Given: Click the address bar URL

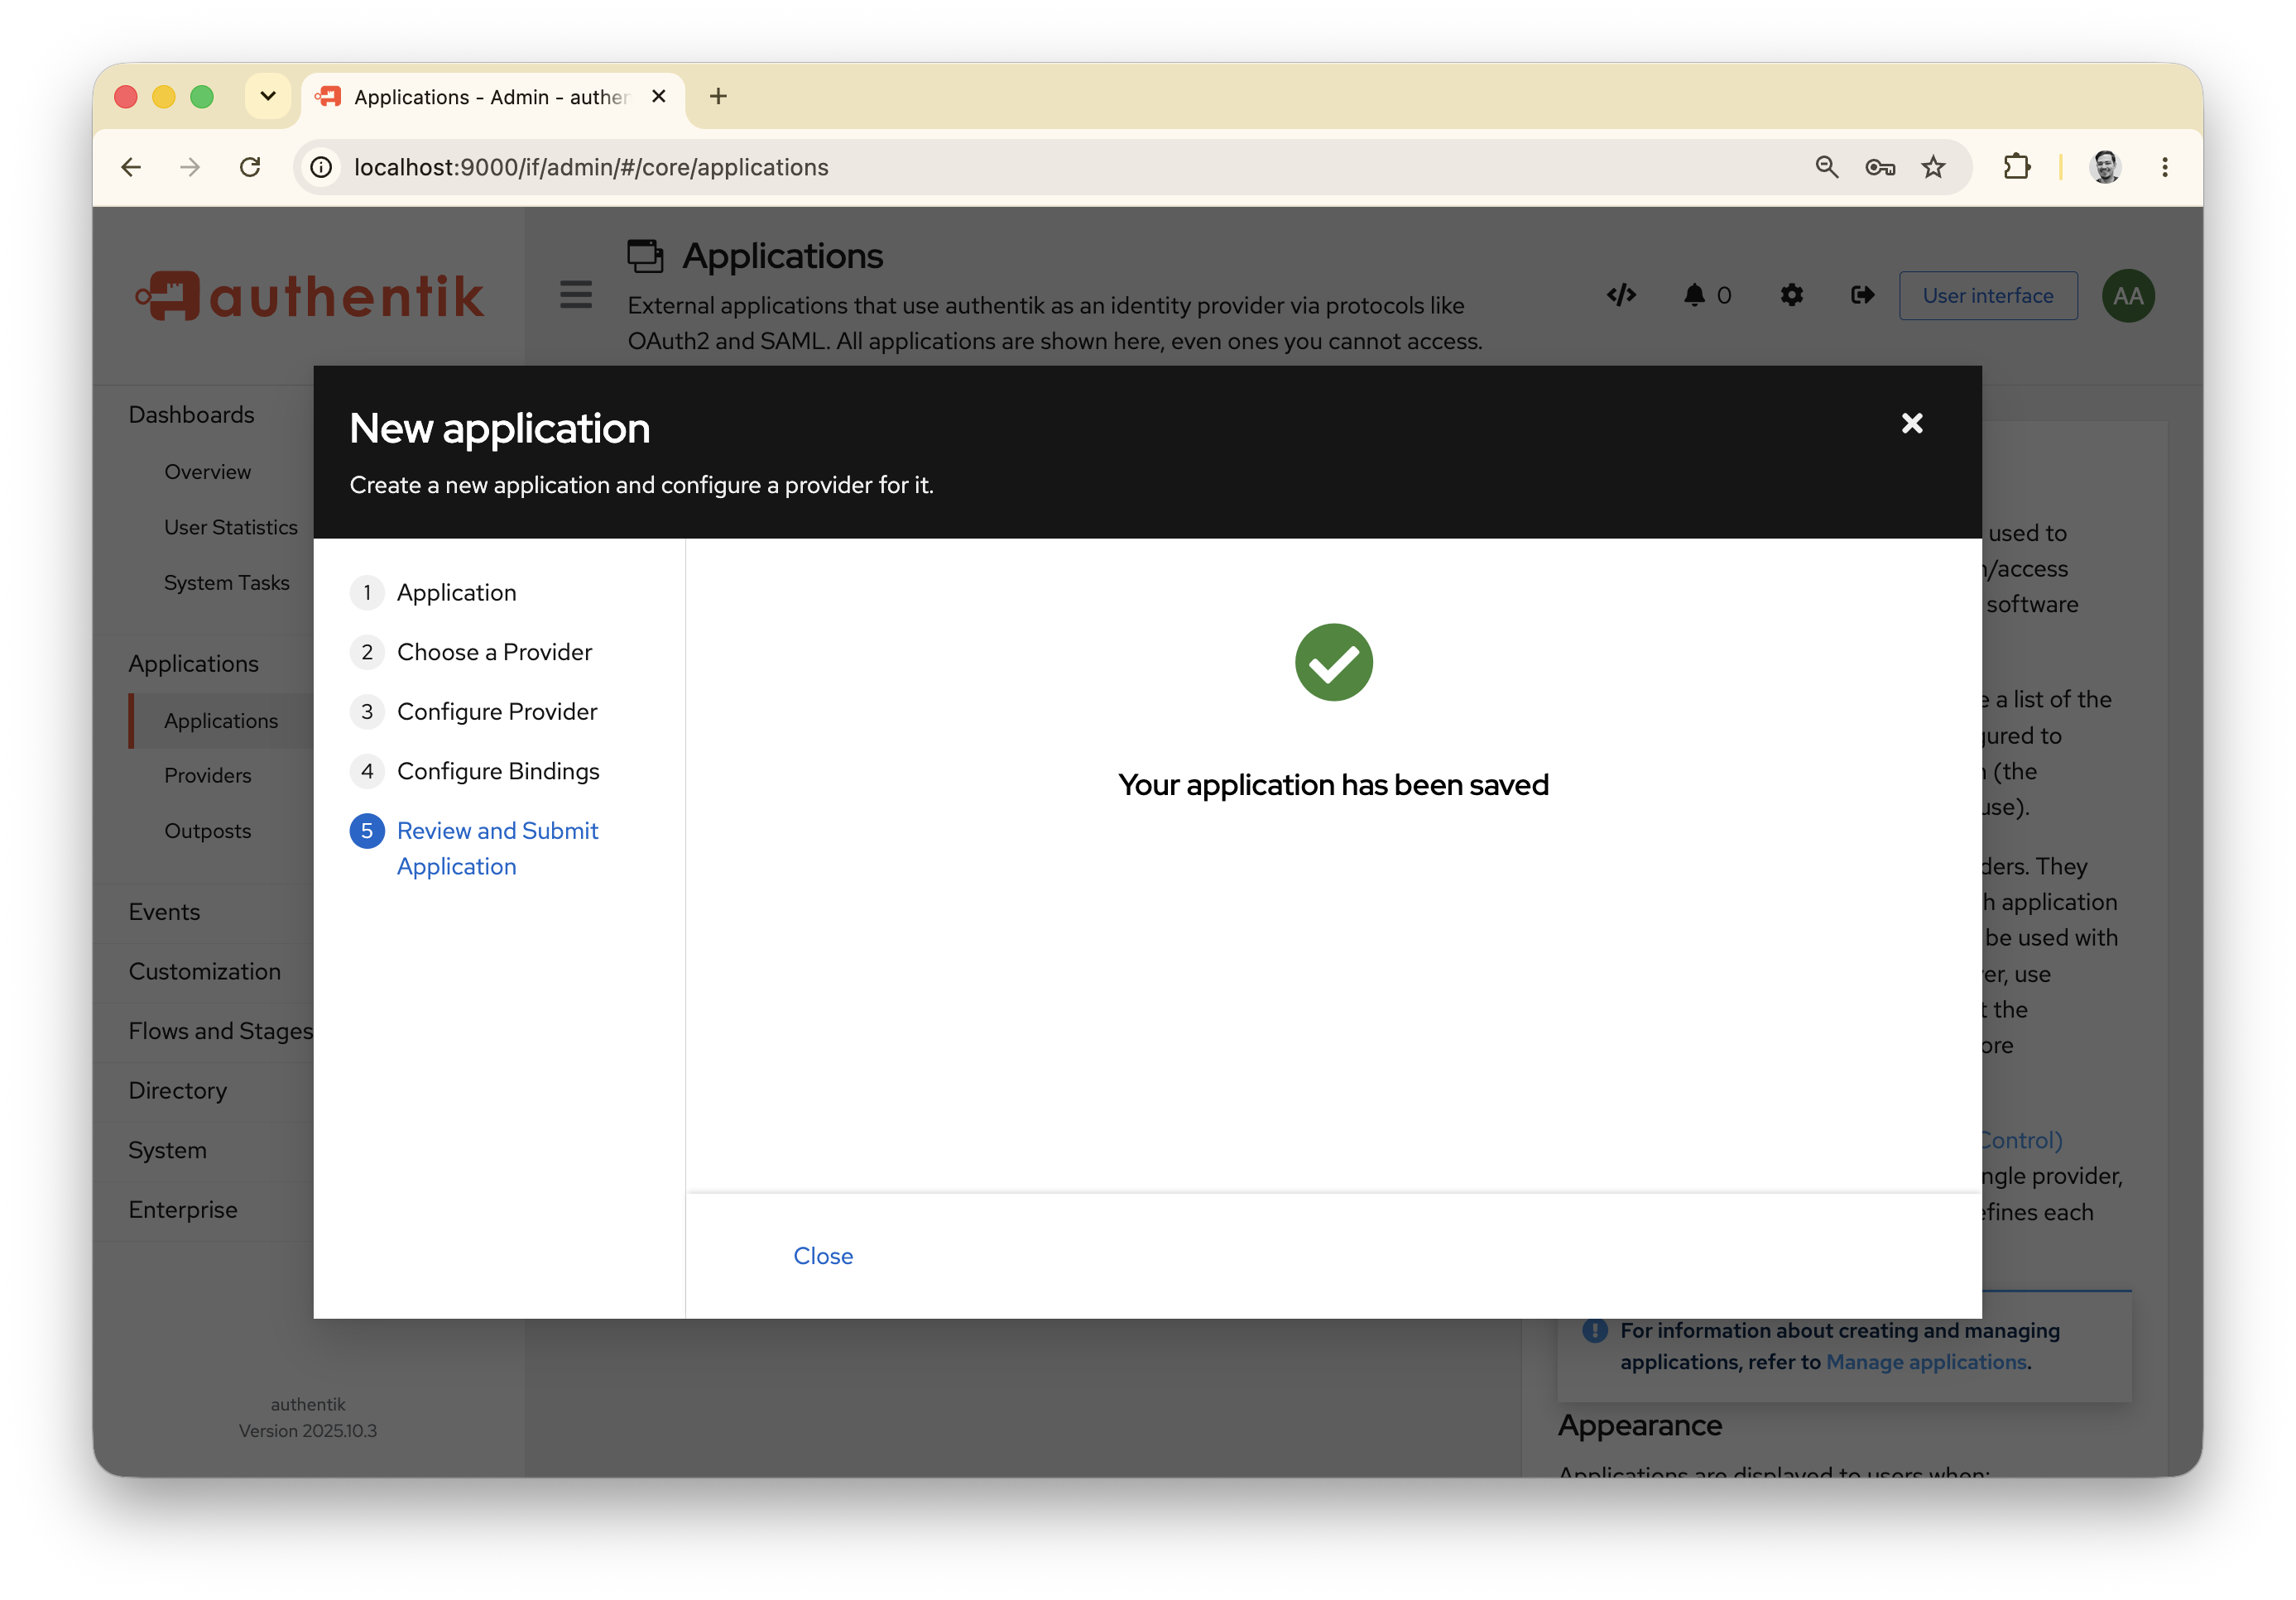Looking at the screenshot, I should (x=591, y=167).
